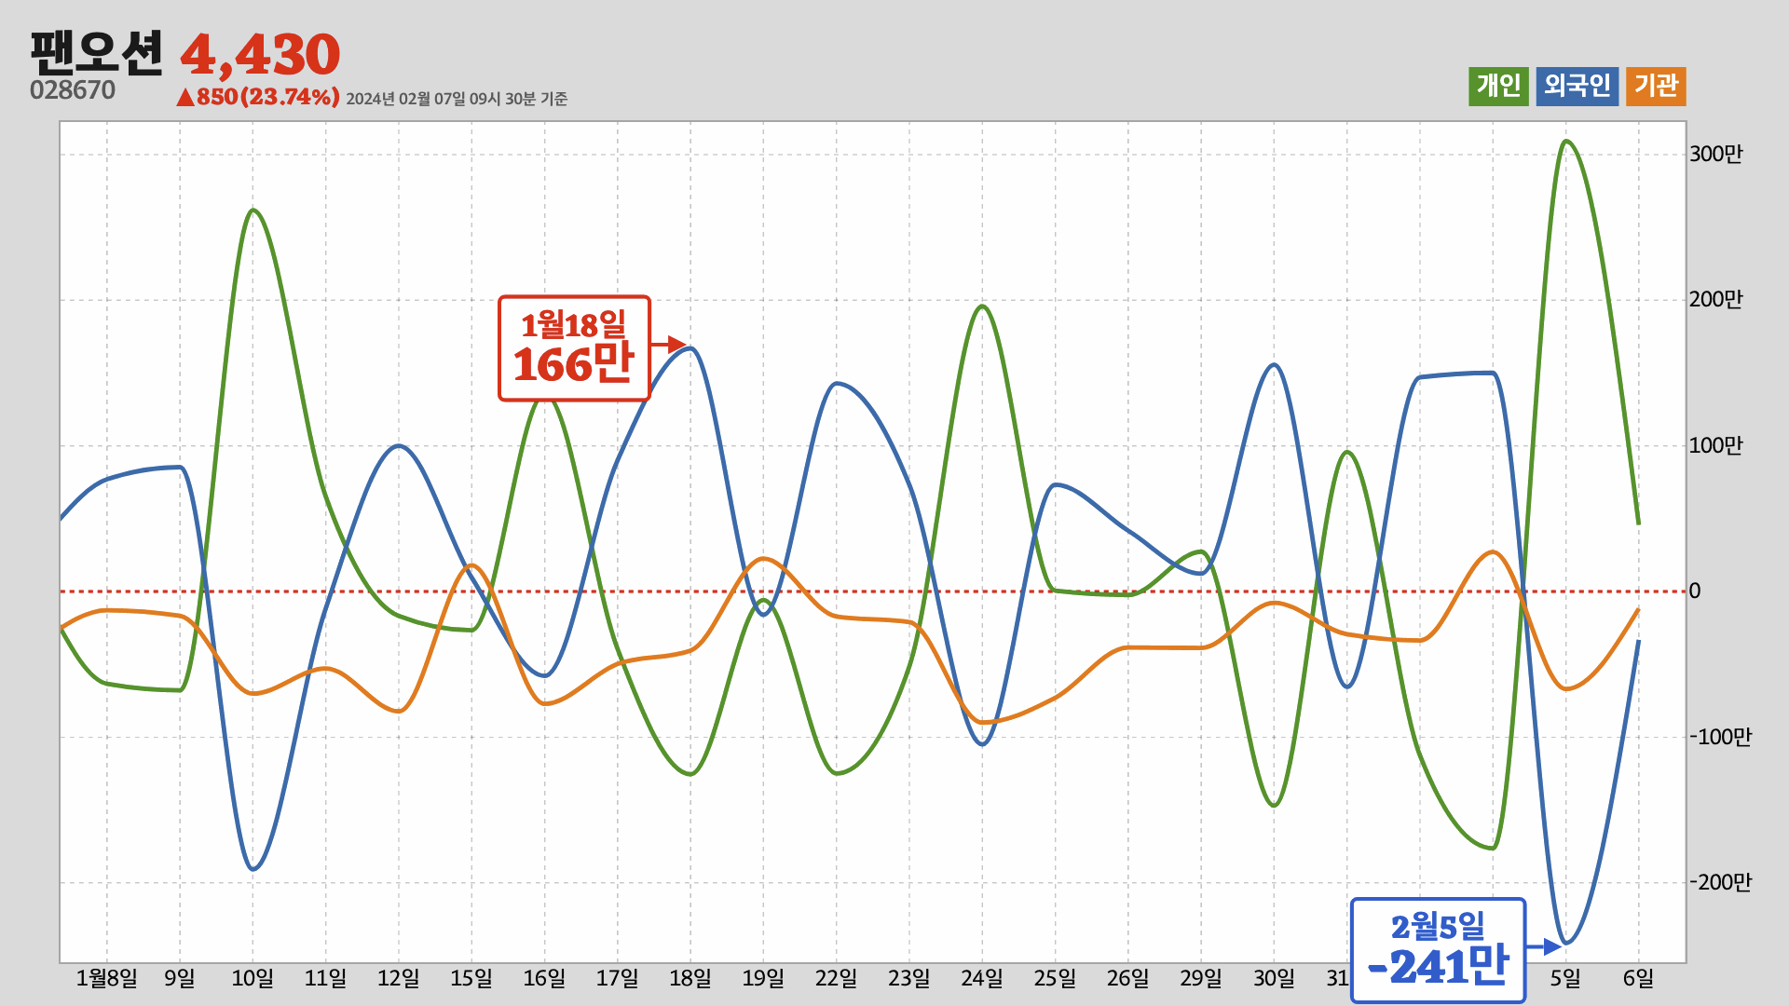Click the 12일 x-axis date label
The image size is (1789, 1006).
click(399, 978)
